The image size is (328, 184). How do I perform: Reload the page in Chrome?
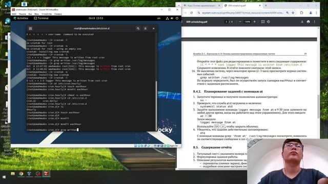[x=191, y=13]
